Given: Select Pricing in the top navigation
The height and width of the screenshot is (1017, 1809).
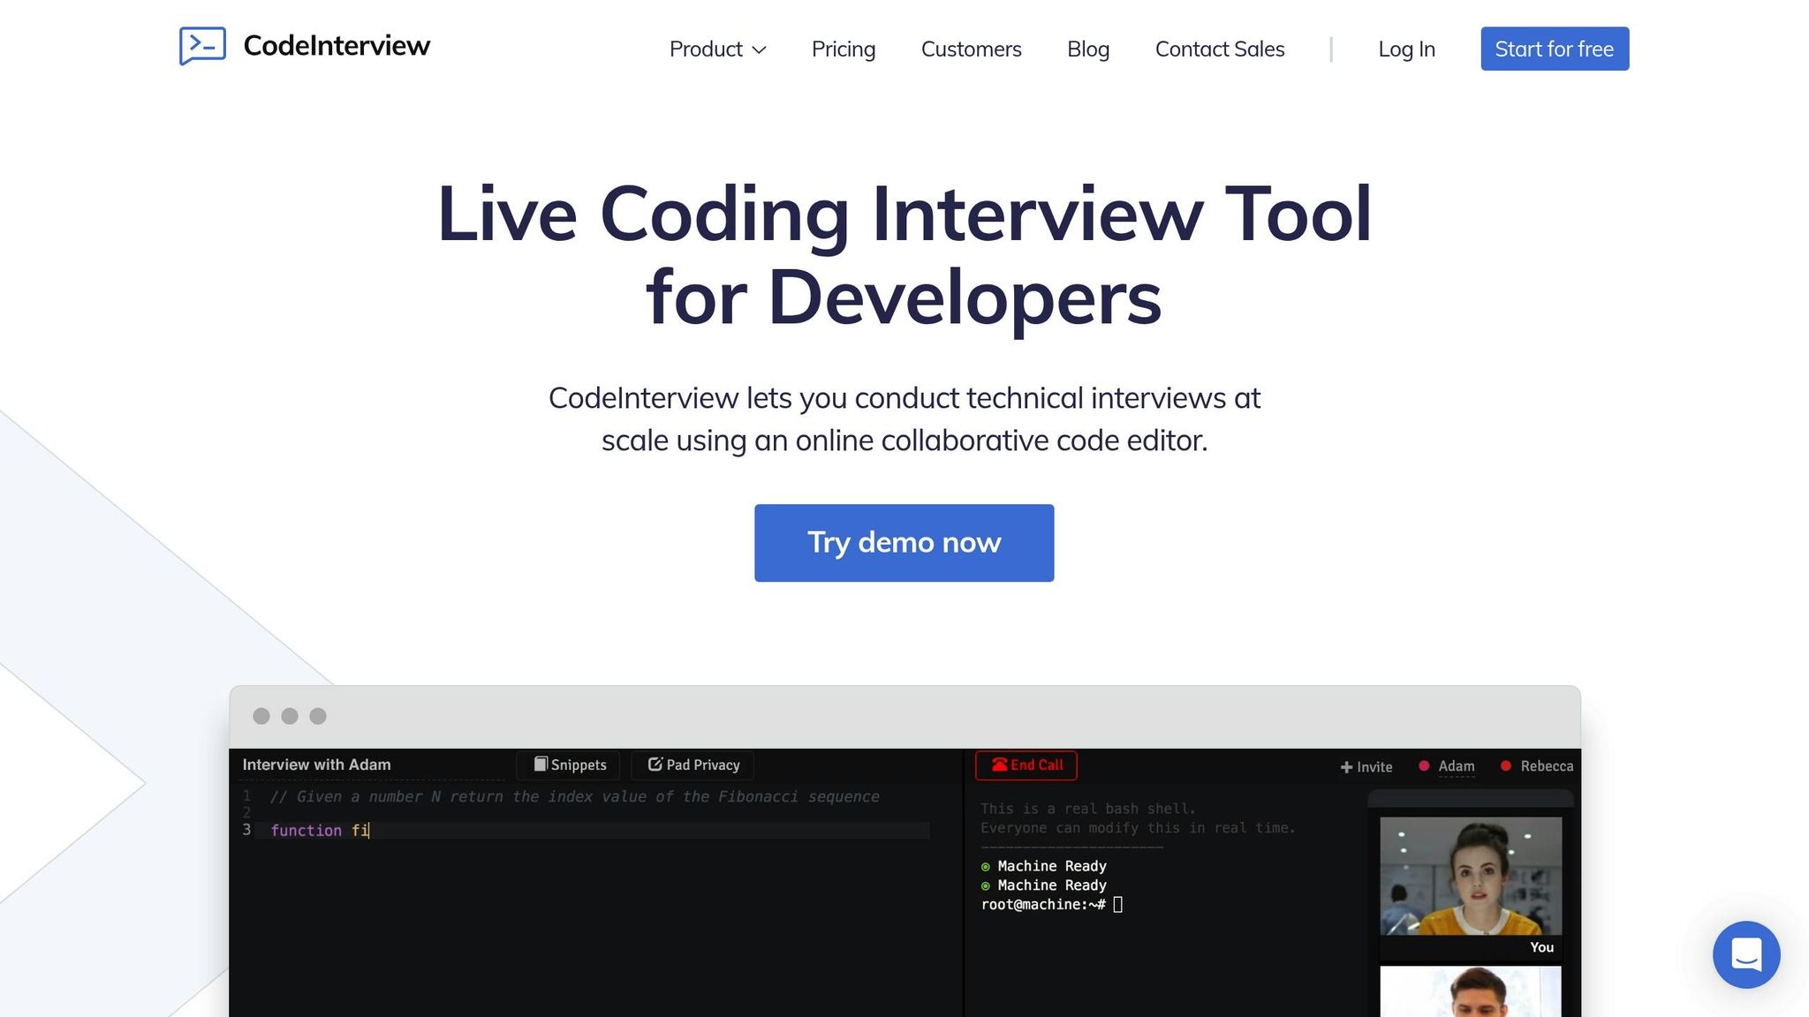Looking at the screenshot, I should [x=843, y=49].
